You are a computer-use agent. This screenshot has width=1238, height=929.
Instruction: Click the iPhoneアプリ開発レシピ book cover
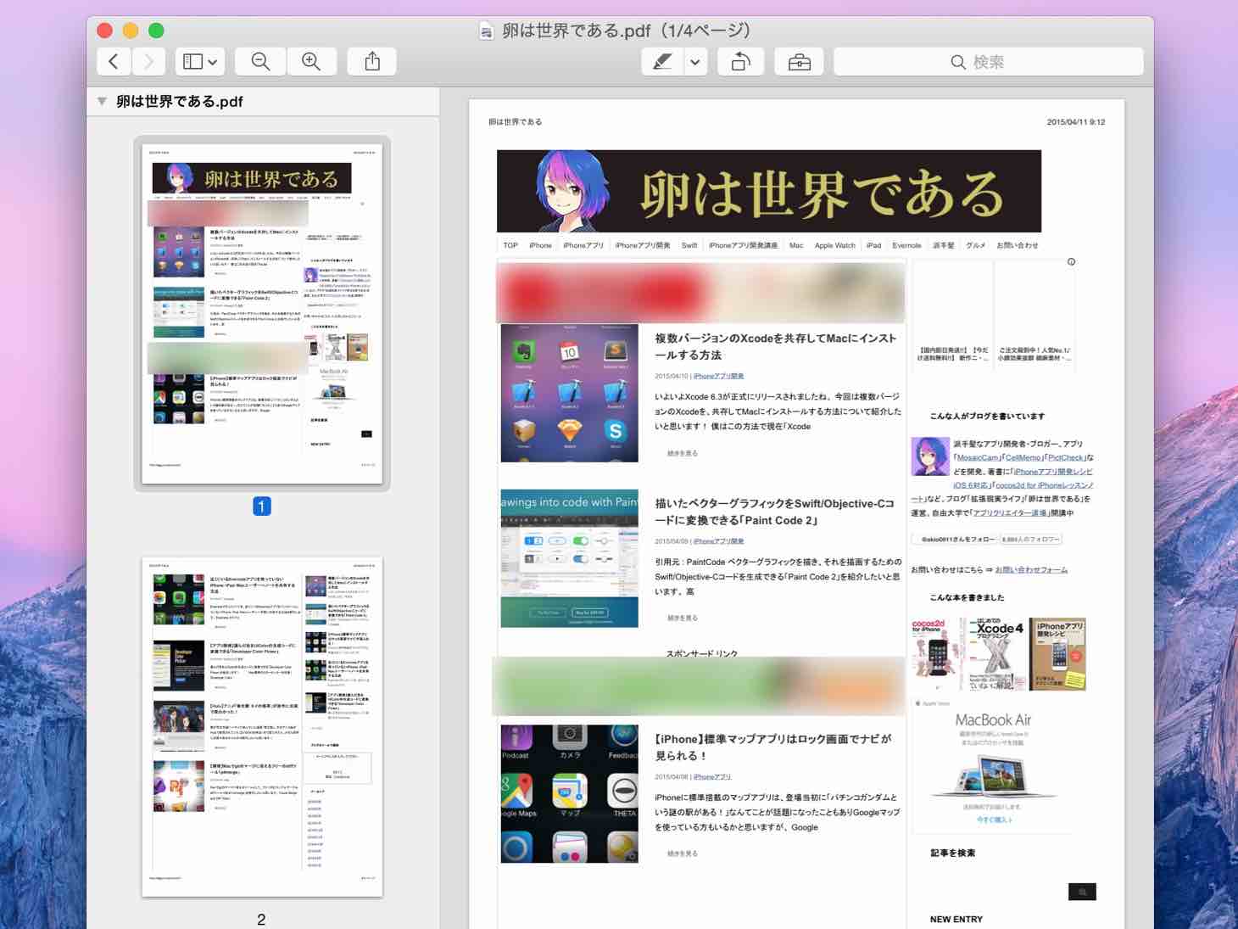[1058, 653]
